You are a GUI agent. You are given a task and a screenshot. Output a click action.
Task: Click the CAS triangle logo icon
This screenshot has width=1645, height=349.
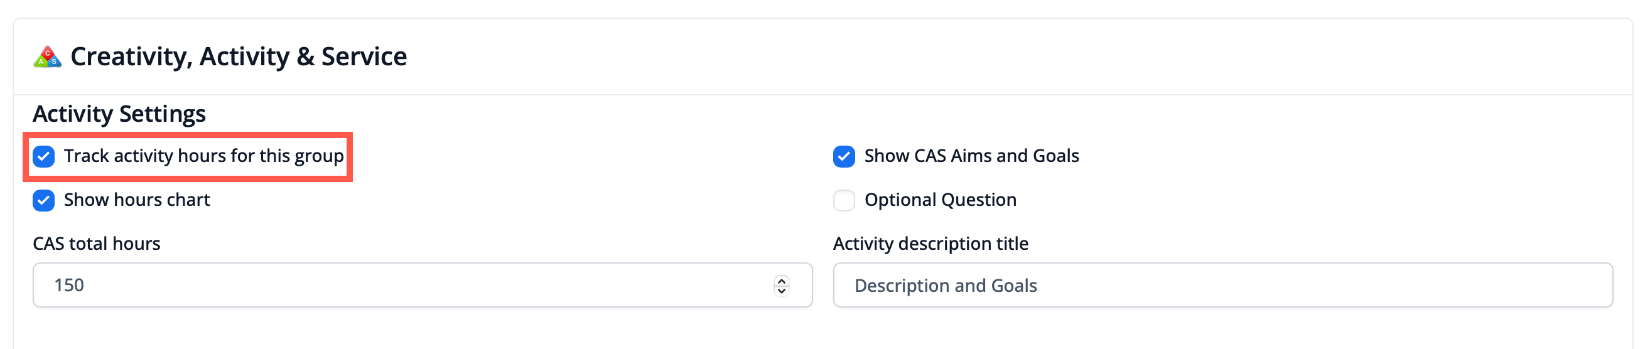(47, 56)
